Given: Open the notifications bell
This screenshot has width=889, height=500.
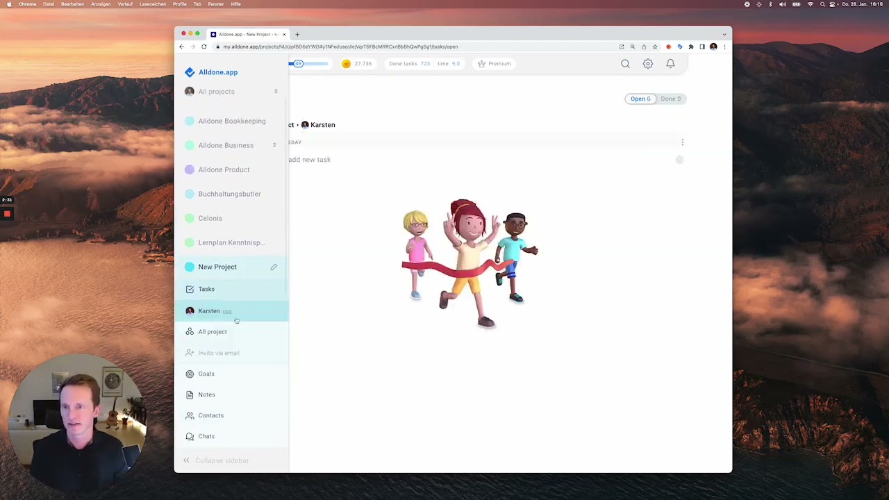Looking at the screenshot, I should (670, 64).
